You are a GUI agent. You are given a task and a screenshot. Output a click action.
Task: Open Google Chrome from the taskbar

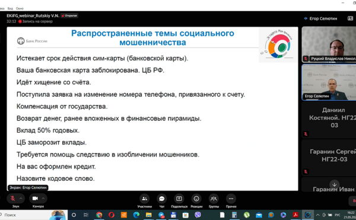tap(99, 215)
